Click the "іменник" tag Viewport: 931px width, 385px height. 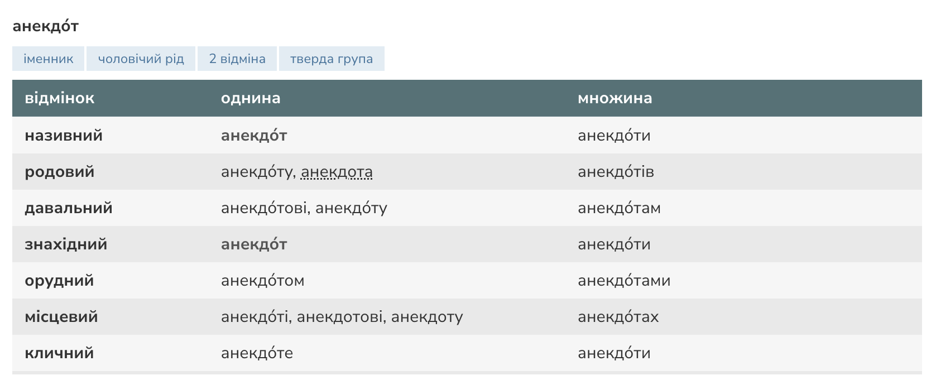click(48, 59)
